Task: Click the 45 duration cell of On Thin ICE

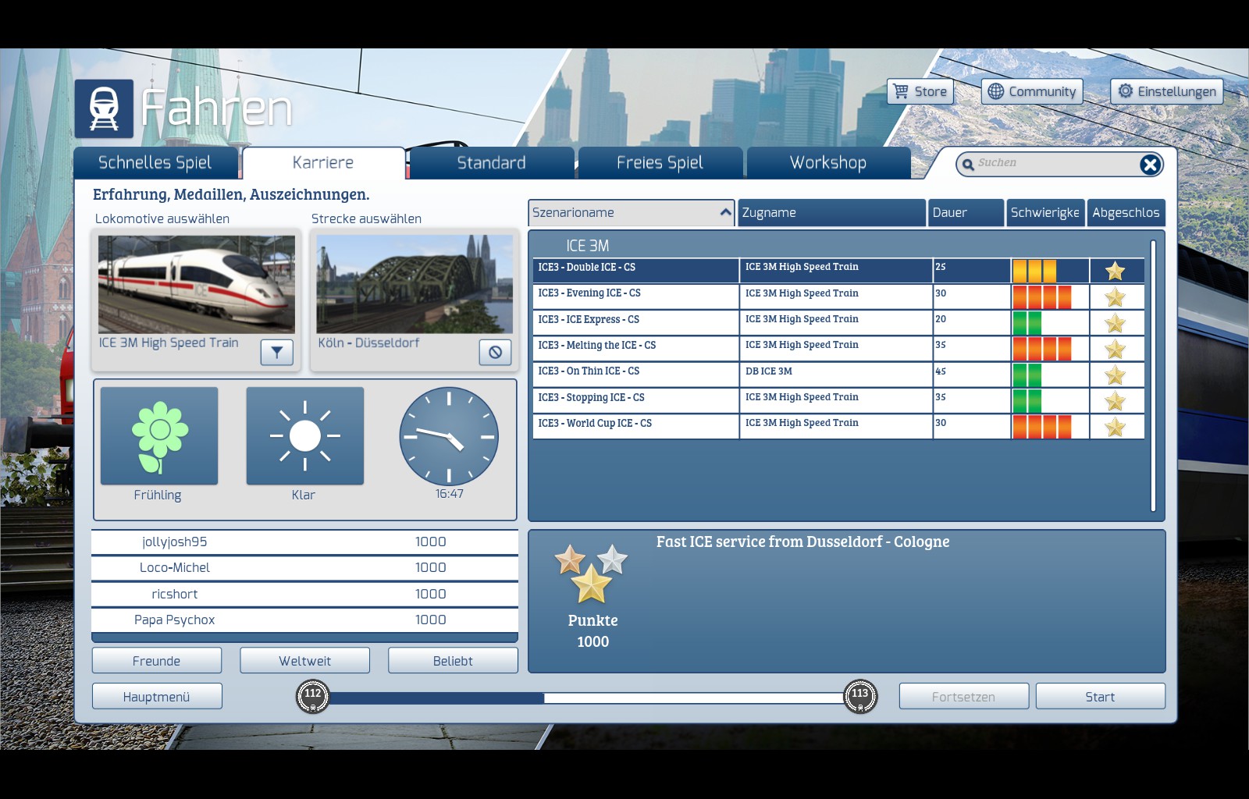Action: 972,375
